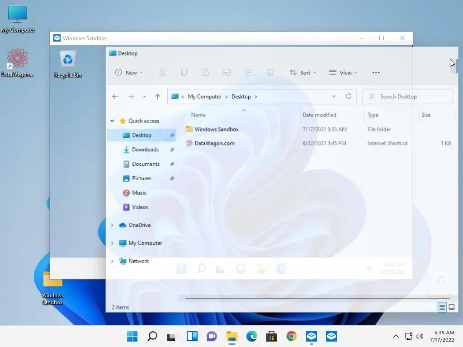Open the My Computer desktop icon
The height and width of the screenshot is (347, 463).
click(18, 19)
